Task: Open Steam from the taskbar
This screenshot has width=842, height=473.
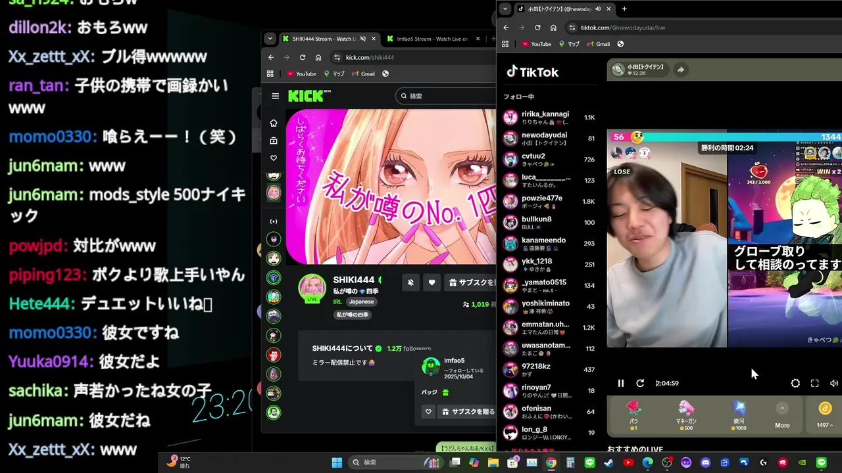Action: click(x=608, y=462)
